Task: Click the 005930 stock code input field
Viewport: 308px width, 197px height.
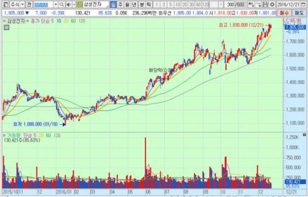Action: (x=44, y=4)
